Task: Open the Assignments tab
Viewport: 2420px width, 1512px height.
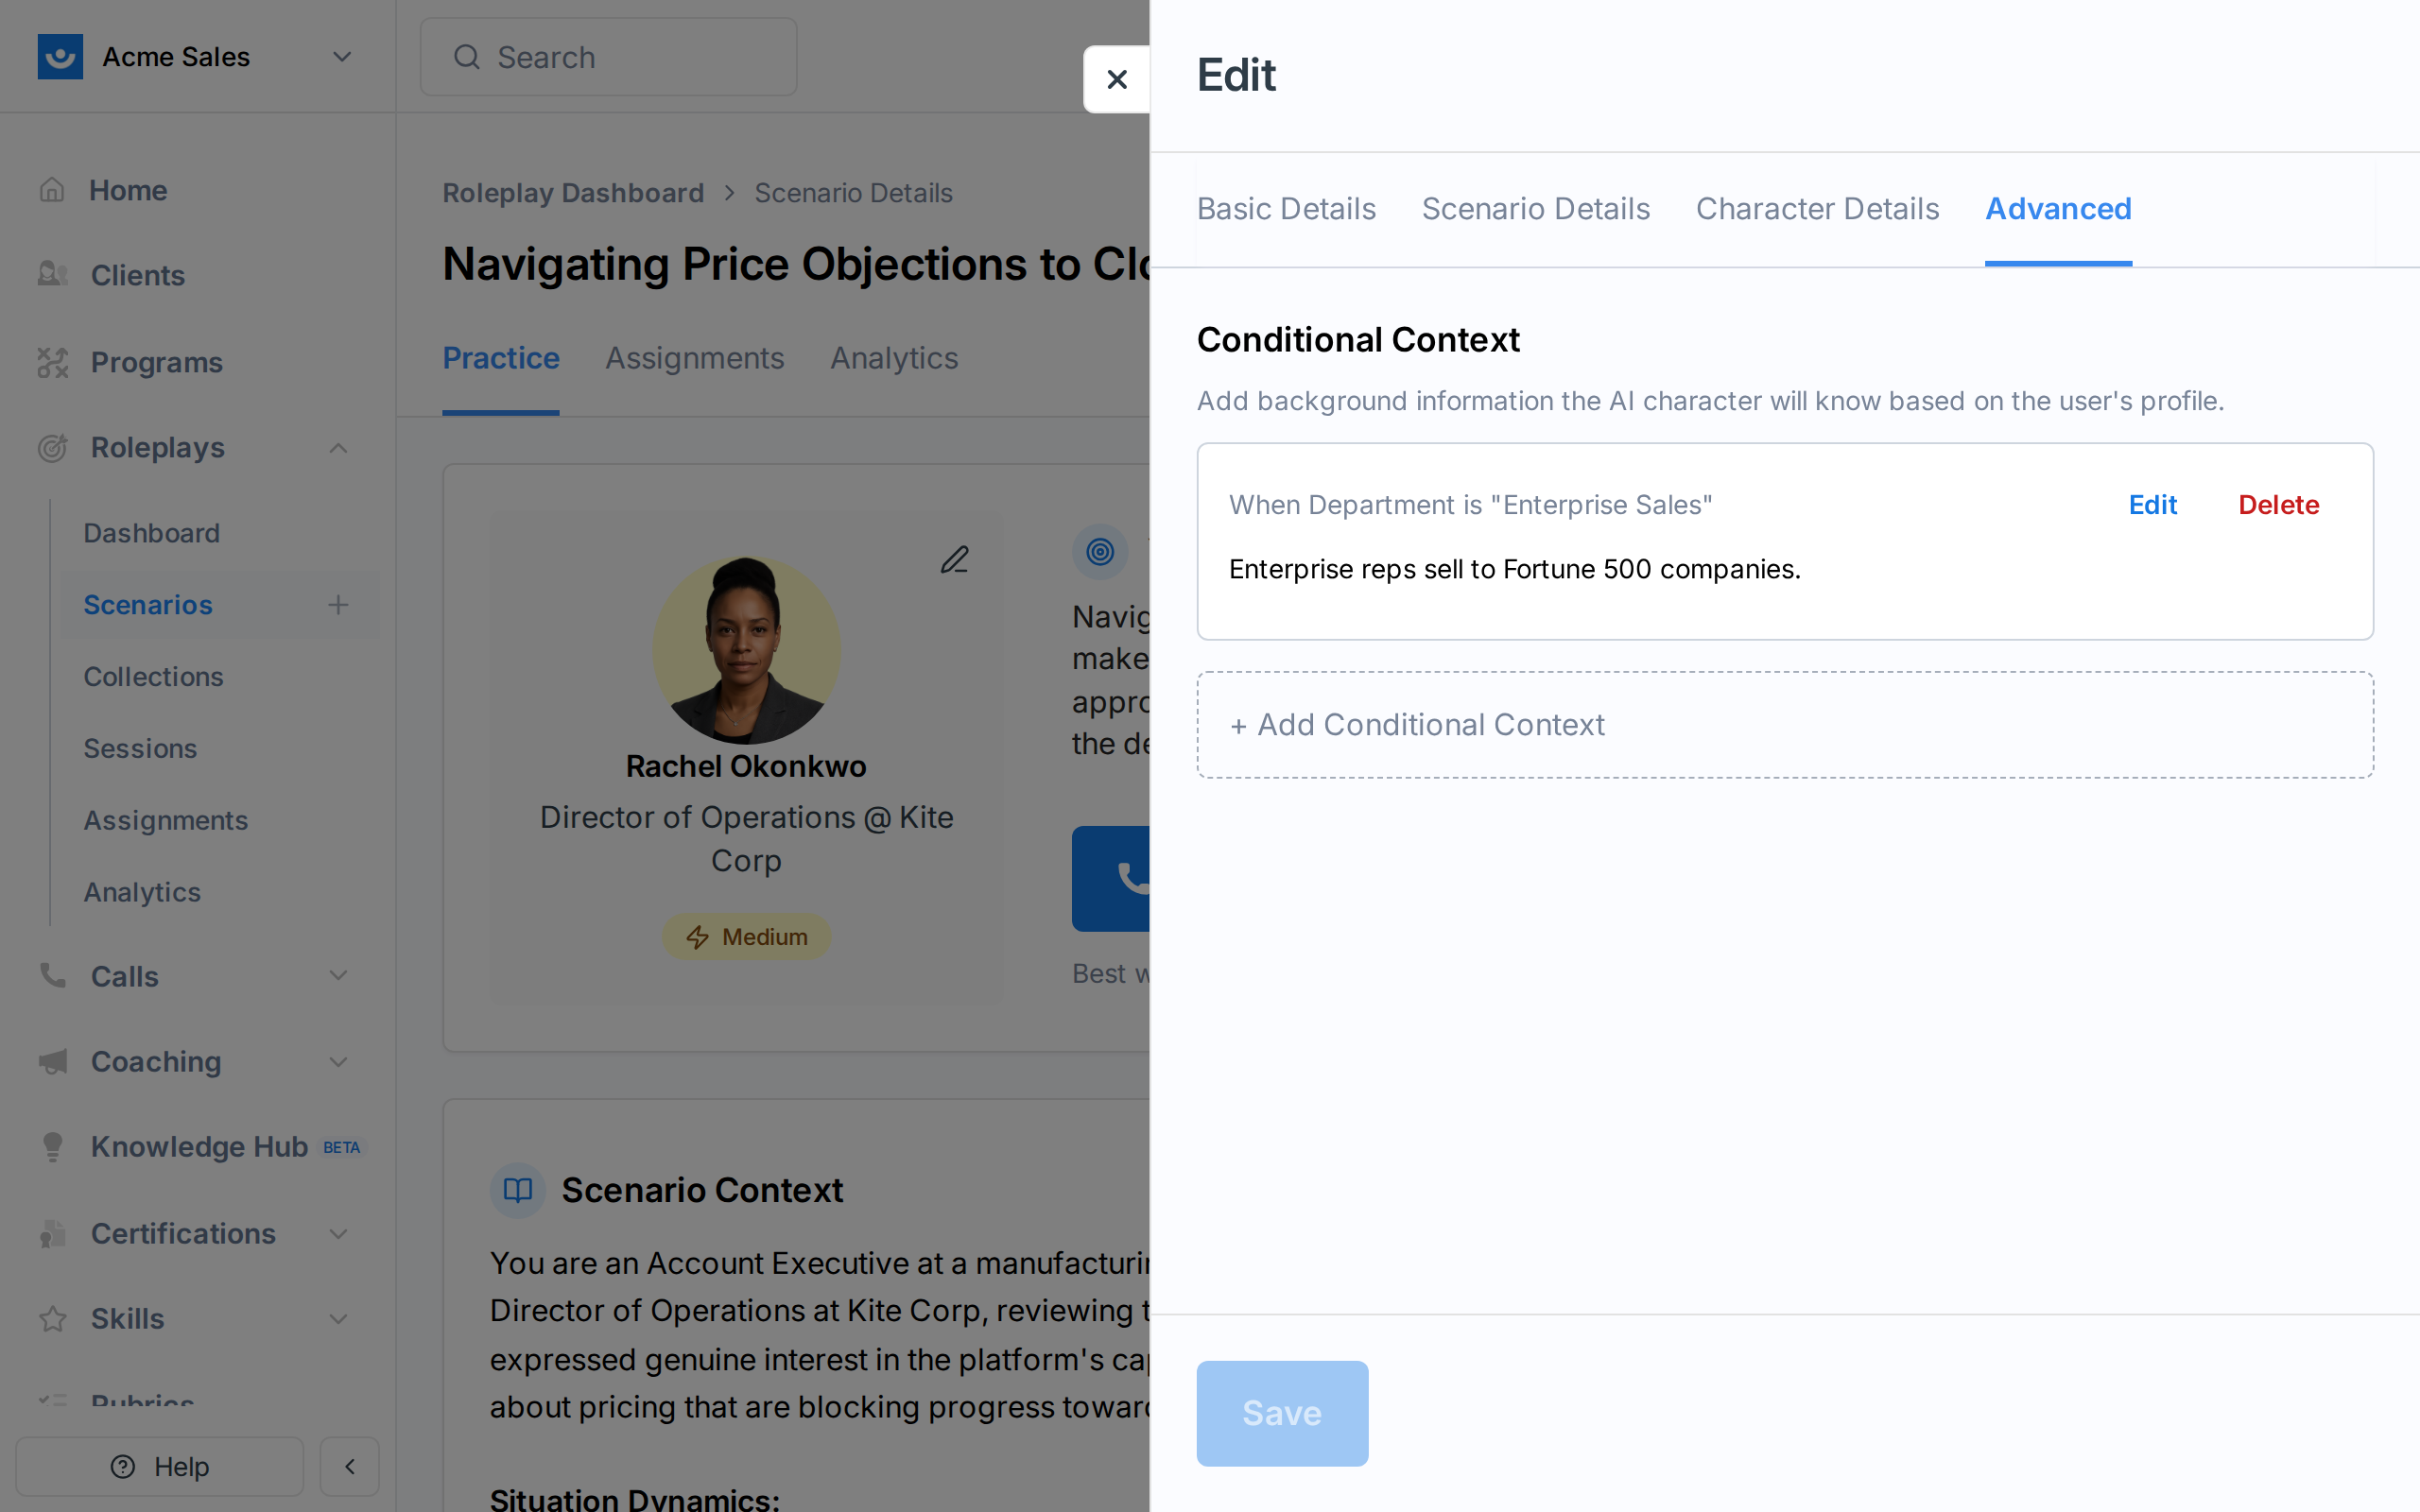Action: pyautogui.click(x=694, y=358)
